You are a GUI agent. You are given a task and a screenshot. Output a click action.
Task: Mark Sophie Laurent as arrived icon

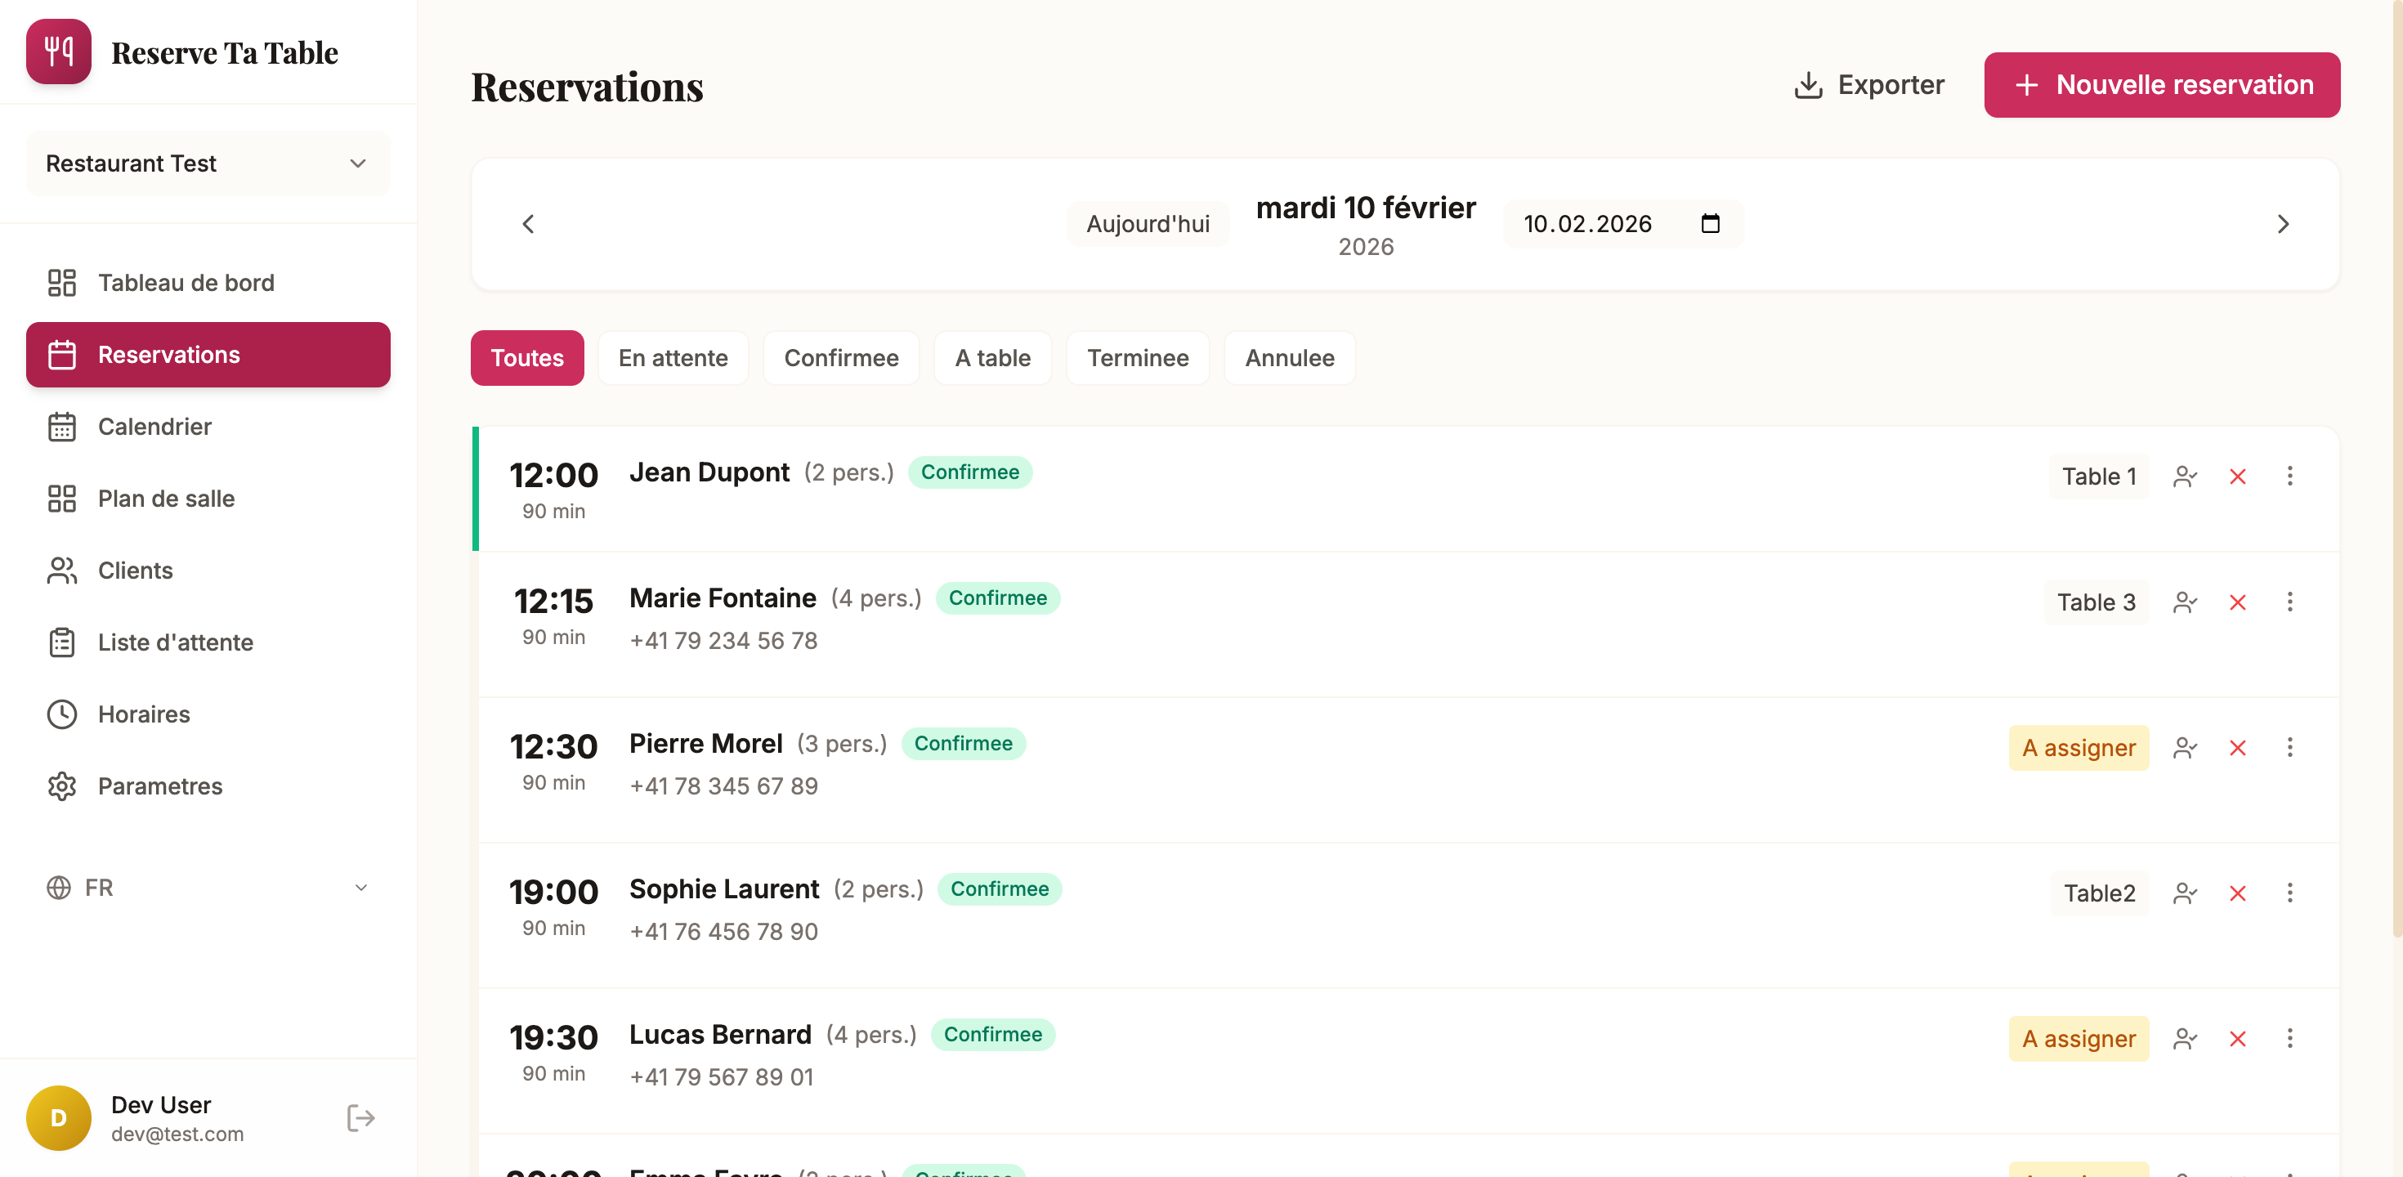pyautogui.click(x=2185, y=893)
